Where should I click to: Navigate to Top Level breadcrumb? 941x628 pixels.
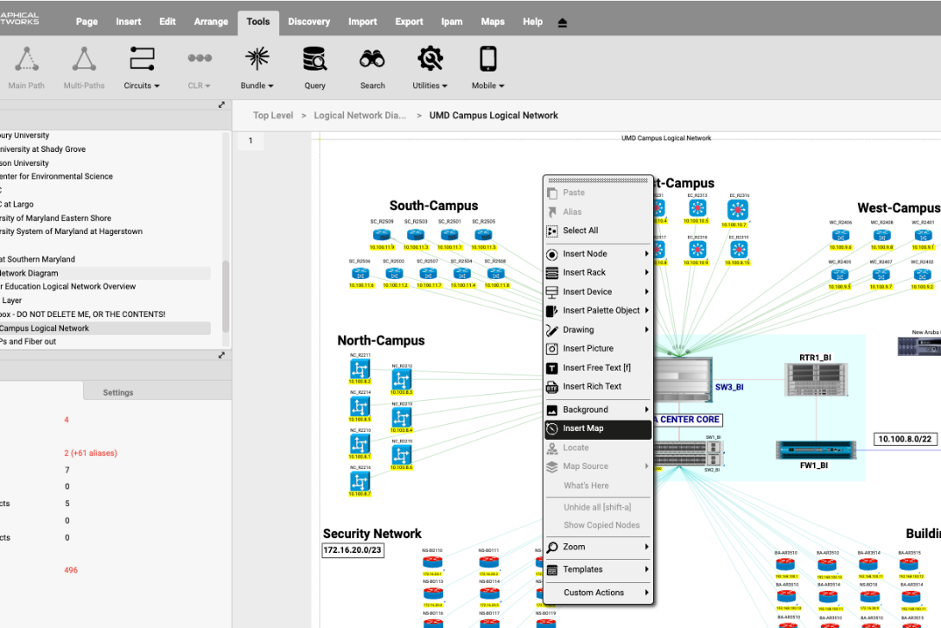(273, 116)
